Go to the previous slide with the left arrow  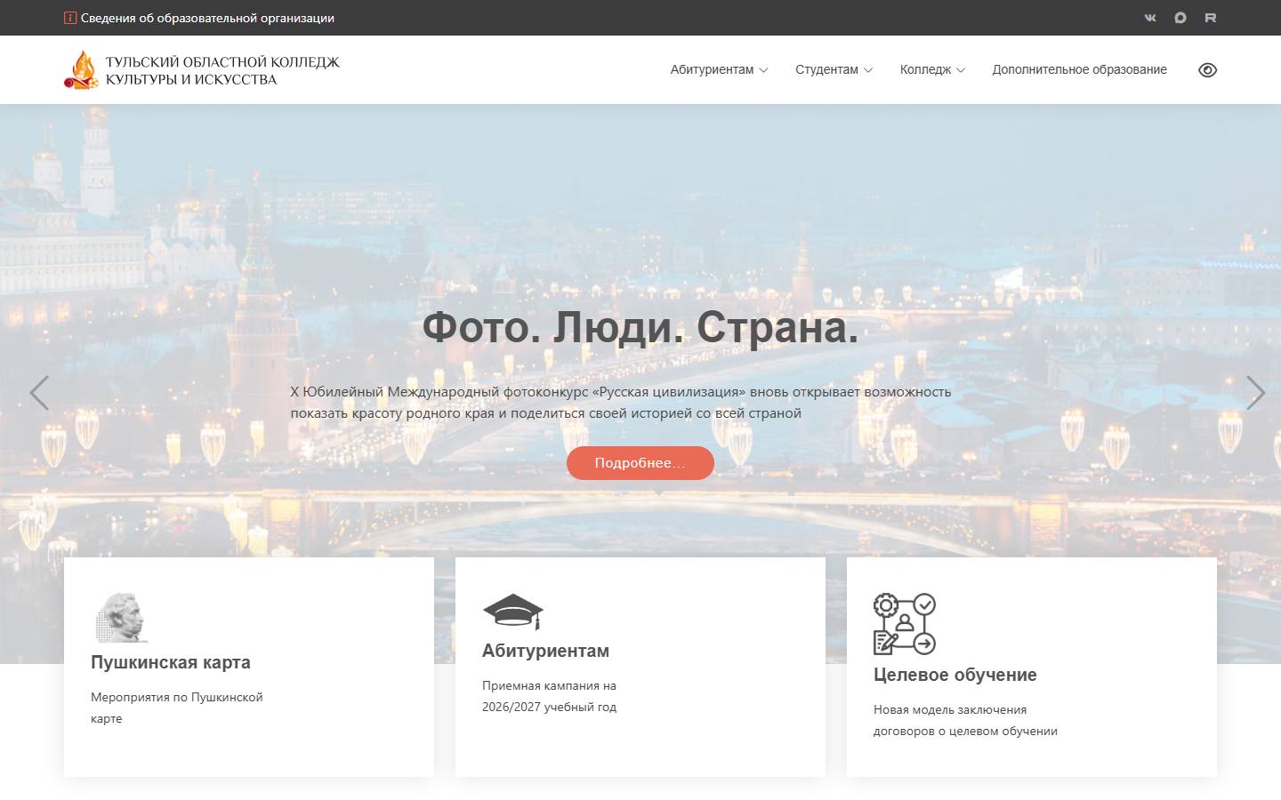(39, 392)
